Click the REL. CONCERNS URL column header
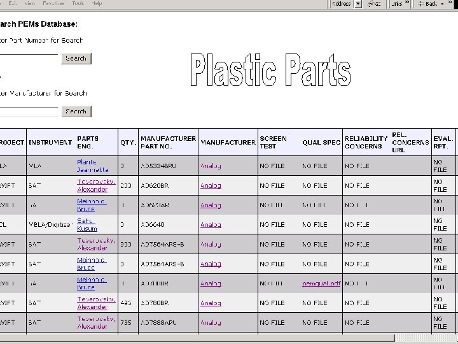 pyautogui.click(x=410, y=142)
